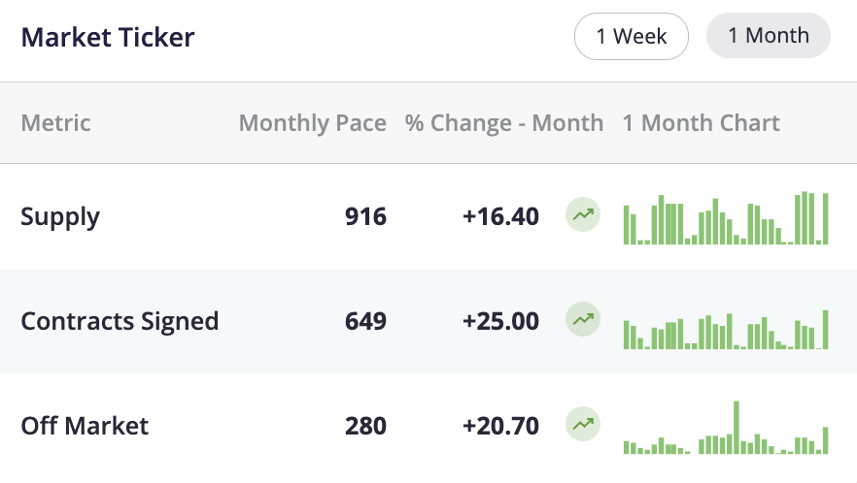The height and width of the screenshot is (483, 857).
Task: Select the Off Market row label
Action: (x=85, y=426)
